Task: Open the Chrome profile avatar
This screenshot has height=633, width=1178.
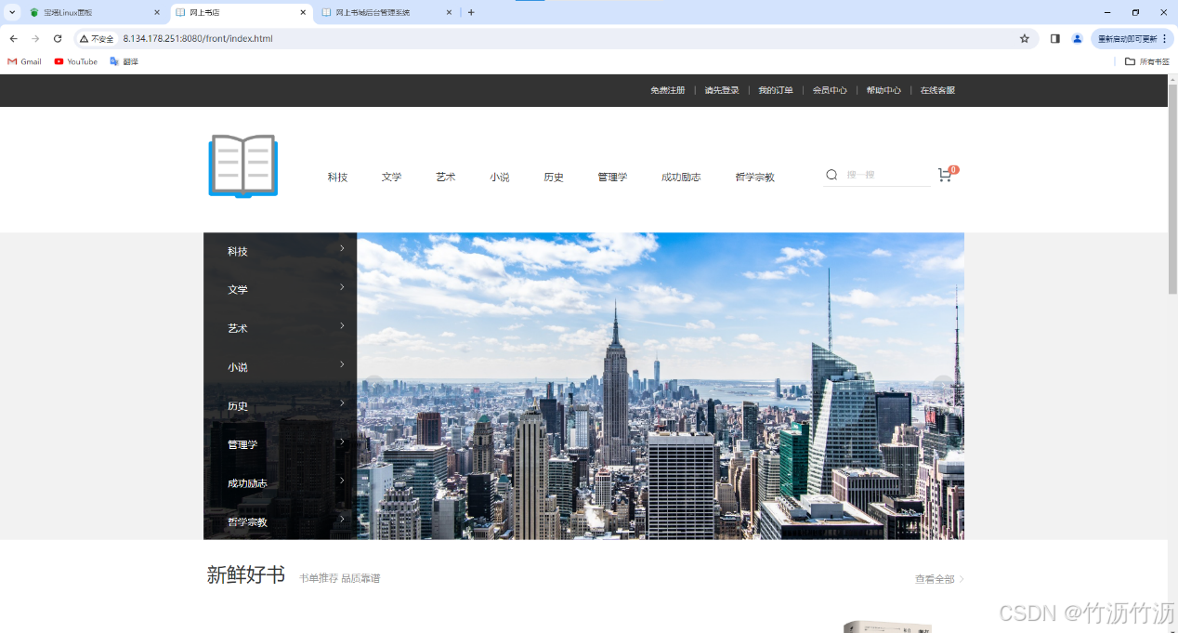Action: 1077,39
